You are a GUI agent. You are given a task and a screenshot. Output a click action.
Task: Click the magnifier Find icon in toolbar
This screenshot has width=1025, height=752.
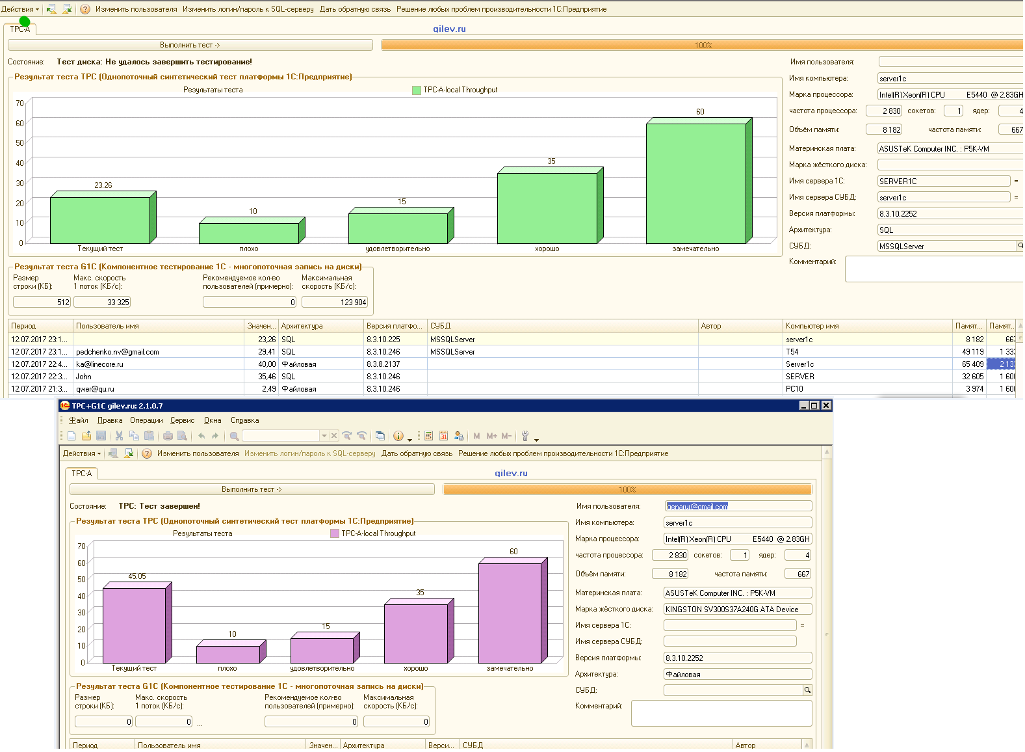point(234,436)
